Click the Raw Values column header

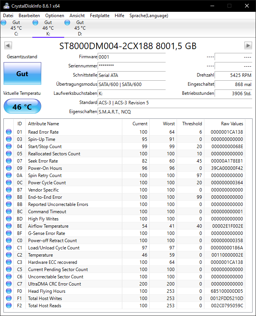click(225, 123)
